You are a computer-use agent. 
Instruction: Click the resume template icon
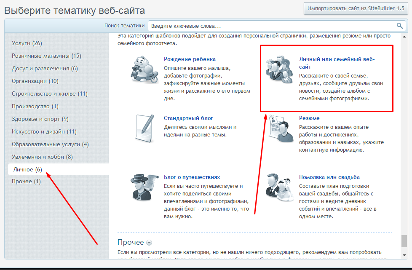click(x=279, y=128)
